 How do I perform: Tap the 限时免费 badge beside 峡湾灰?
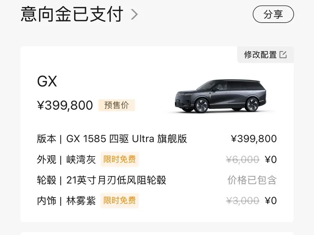[120, 159]
